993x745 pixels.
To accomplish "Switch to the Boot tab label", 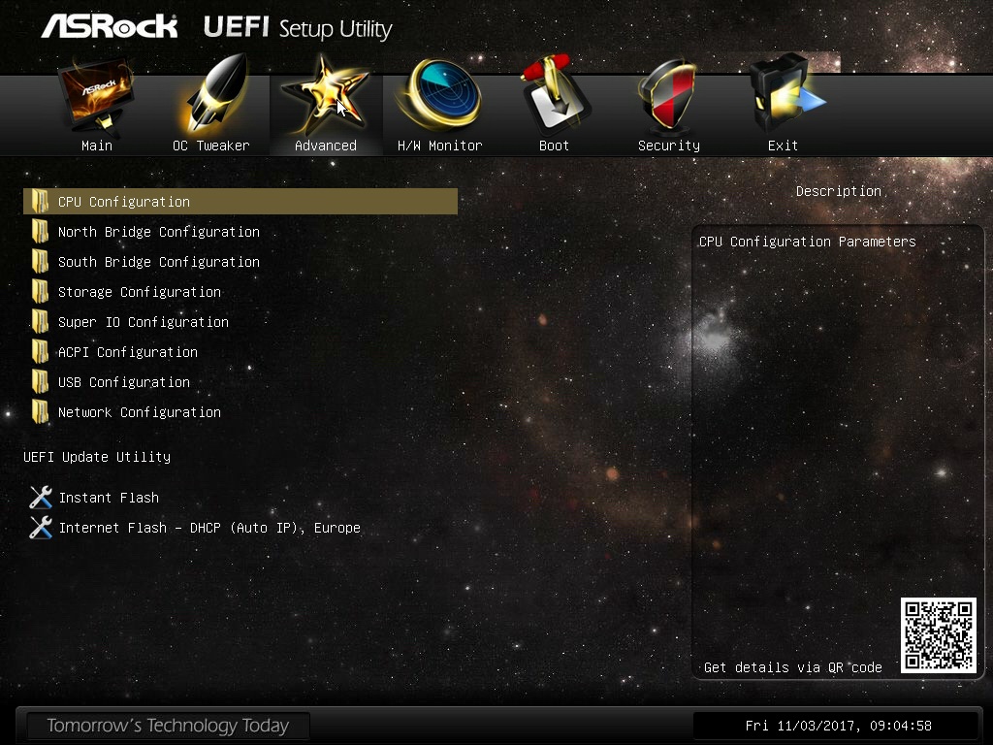I will coord(554,146).
